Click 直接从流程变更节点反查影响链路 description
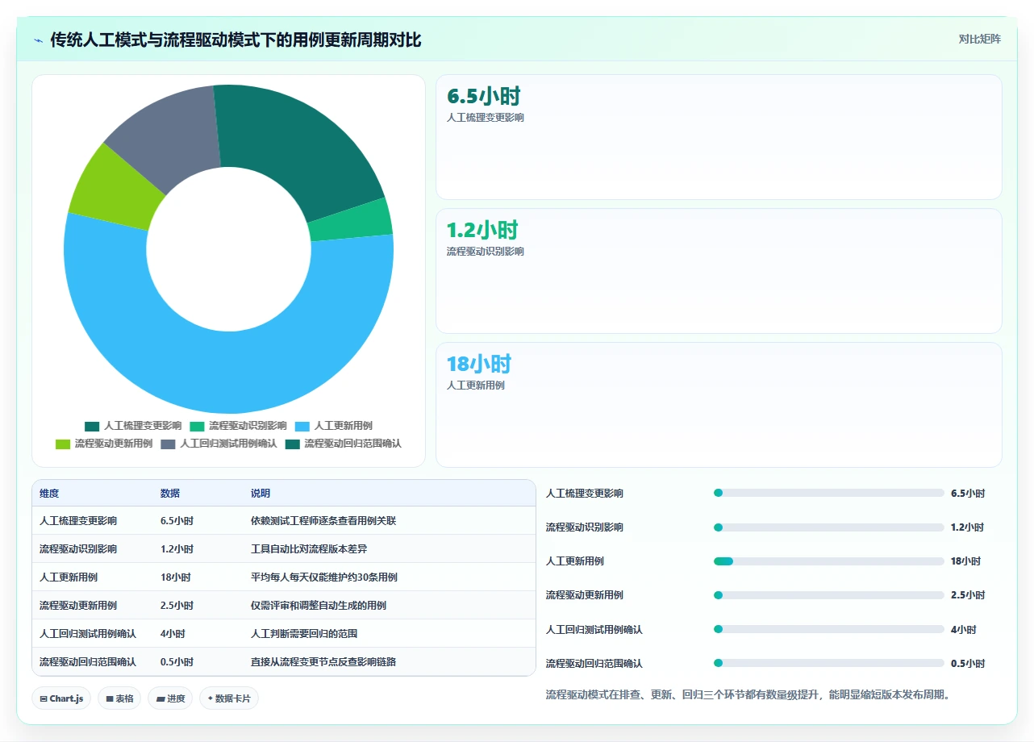This screenshot has width=1034, height=742. tap(323, 662)
